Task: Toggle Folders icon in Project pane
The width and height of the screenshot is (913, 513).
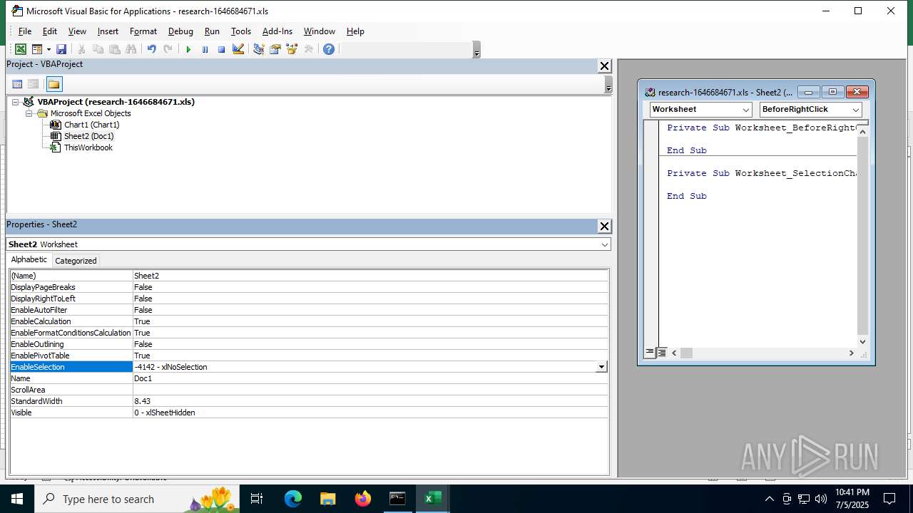Action: coord(54,84)
